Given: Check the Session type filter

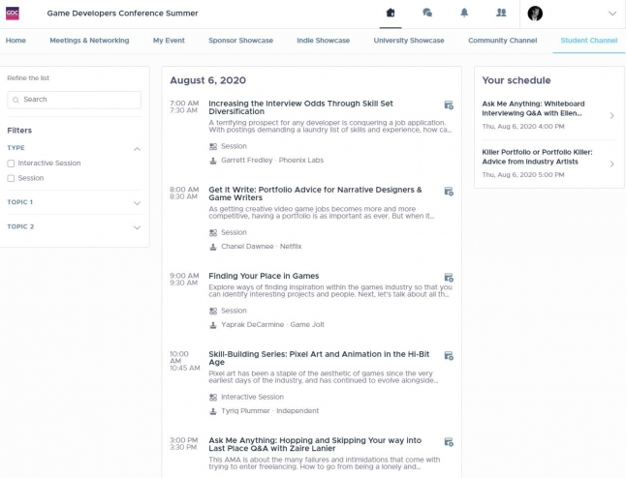Looking at the screenshot, I should coord(12,178).
